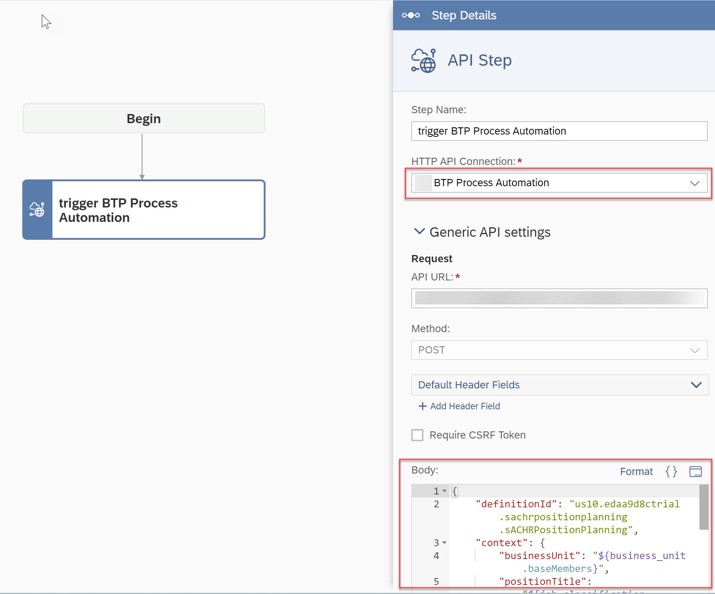Click the body editor vertical scrollbar
The image size is (715, 594).
point(704,507)
